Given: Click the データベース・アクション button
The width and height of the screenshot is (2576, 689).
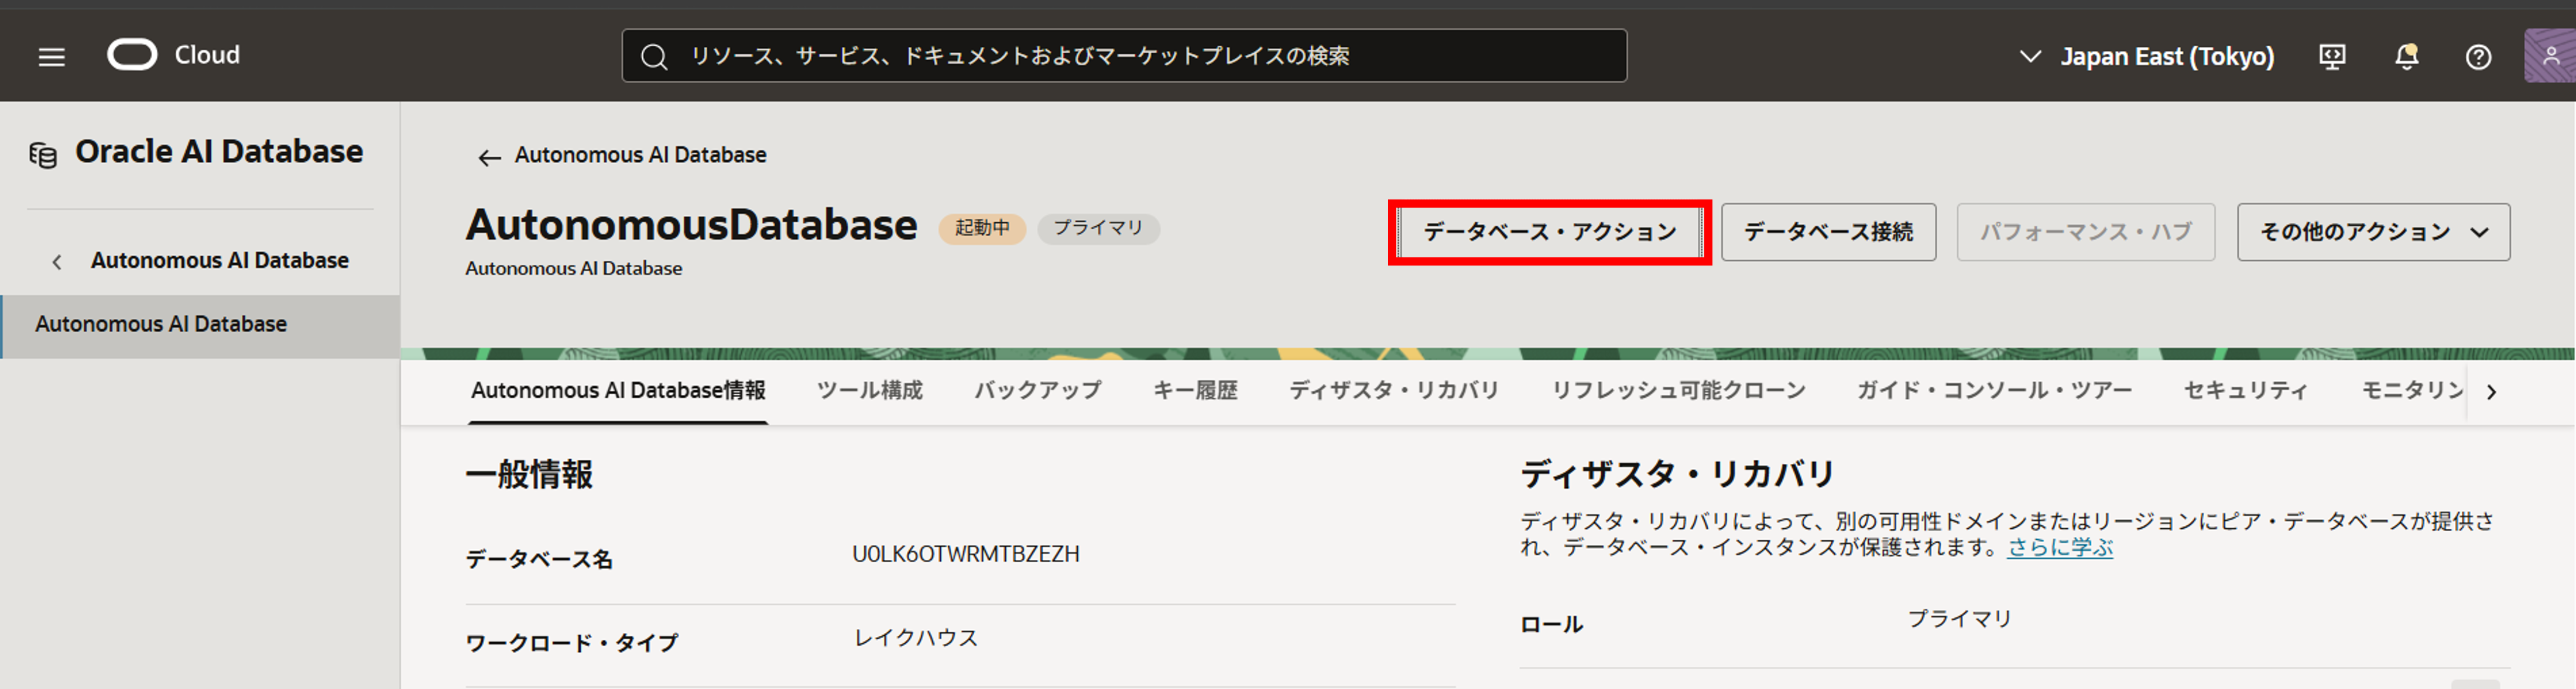Looking at the screenshot, I should click(1549, 233).
